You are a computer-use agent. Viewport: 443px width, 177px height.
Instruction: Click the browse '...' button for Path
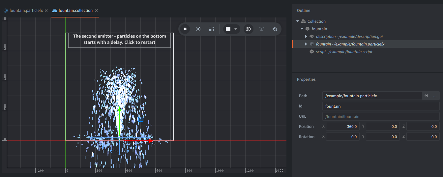coord(435,96)
